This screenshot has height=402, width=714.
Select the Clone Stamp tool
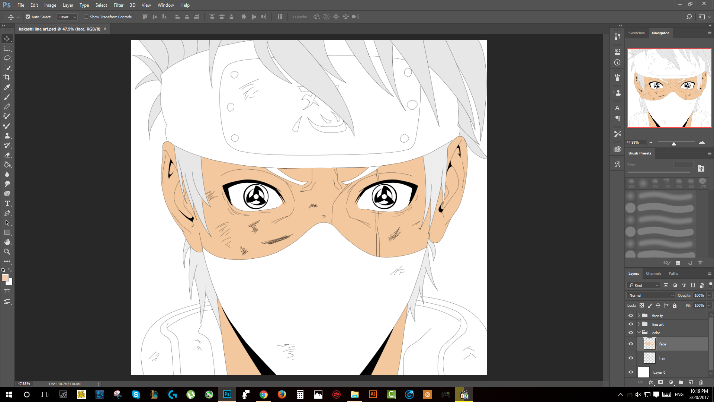7,135
